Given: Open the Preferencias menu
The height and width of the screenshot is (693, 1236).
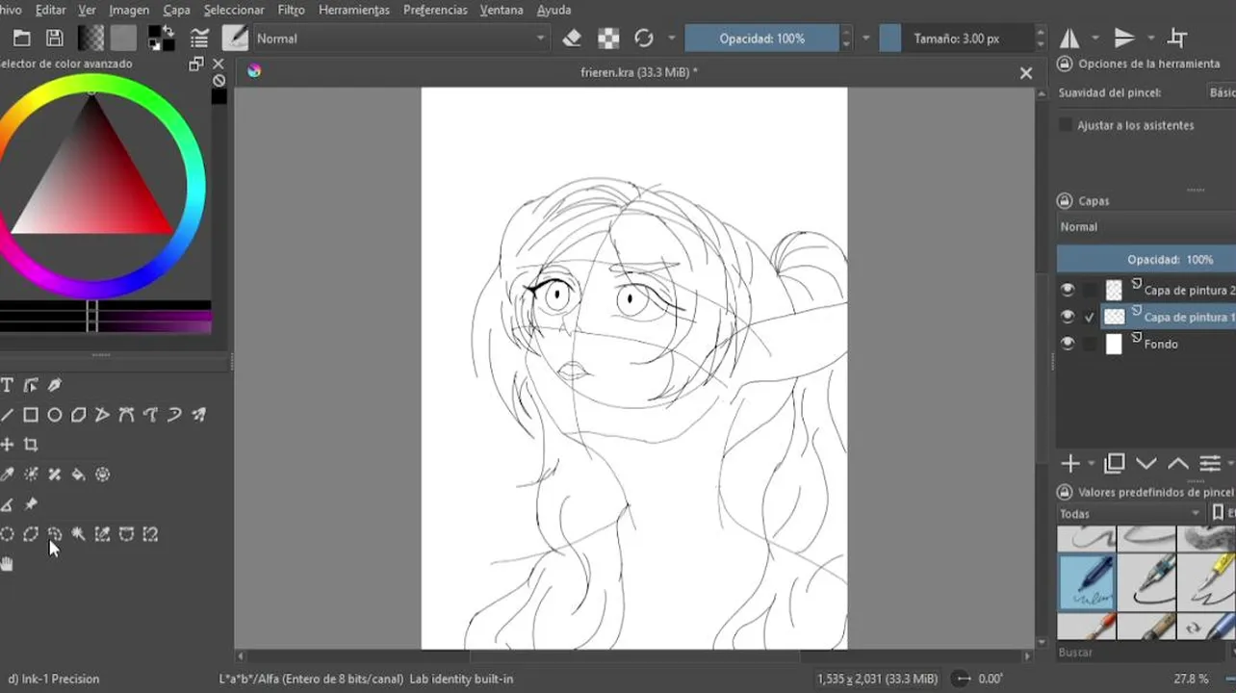Looking at the screenshot, I should (435, 10).
